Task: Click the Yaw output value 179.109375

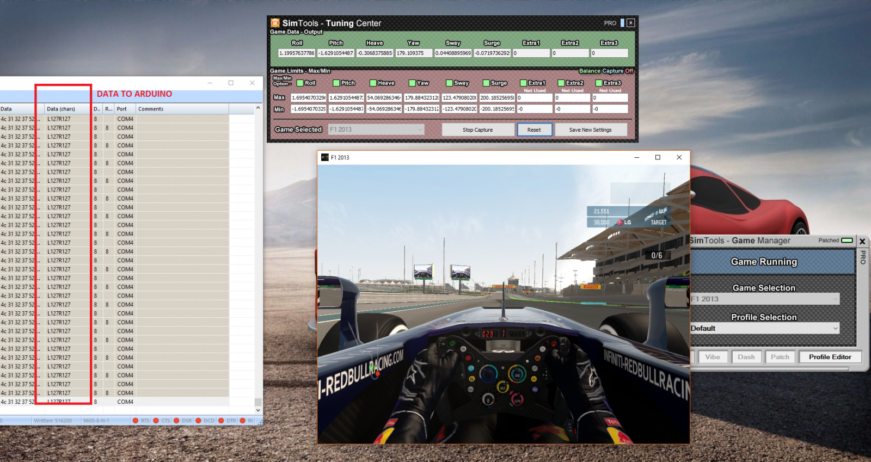Action: [x=414, y=53]
